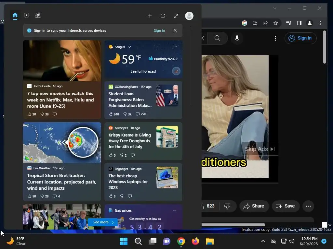Viewport: 333px width, 249px height.
Task: Toggle the Chrome side panel
Action: click(x=299, y=23)
